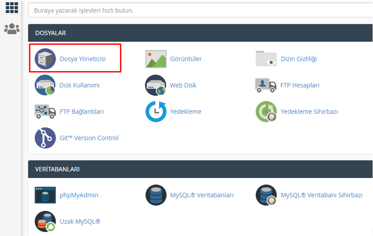Viewport: 373px width, 236px height.
Task: Go to FTP Bağlantıları link
Action: click(x=82, y=111)
